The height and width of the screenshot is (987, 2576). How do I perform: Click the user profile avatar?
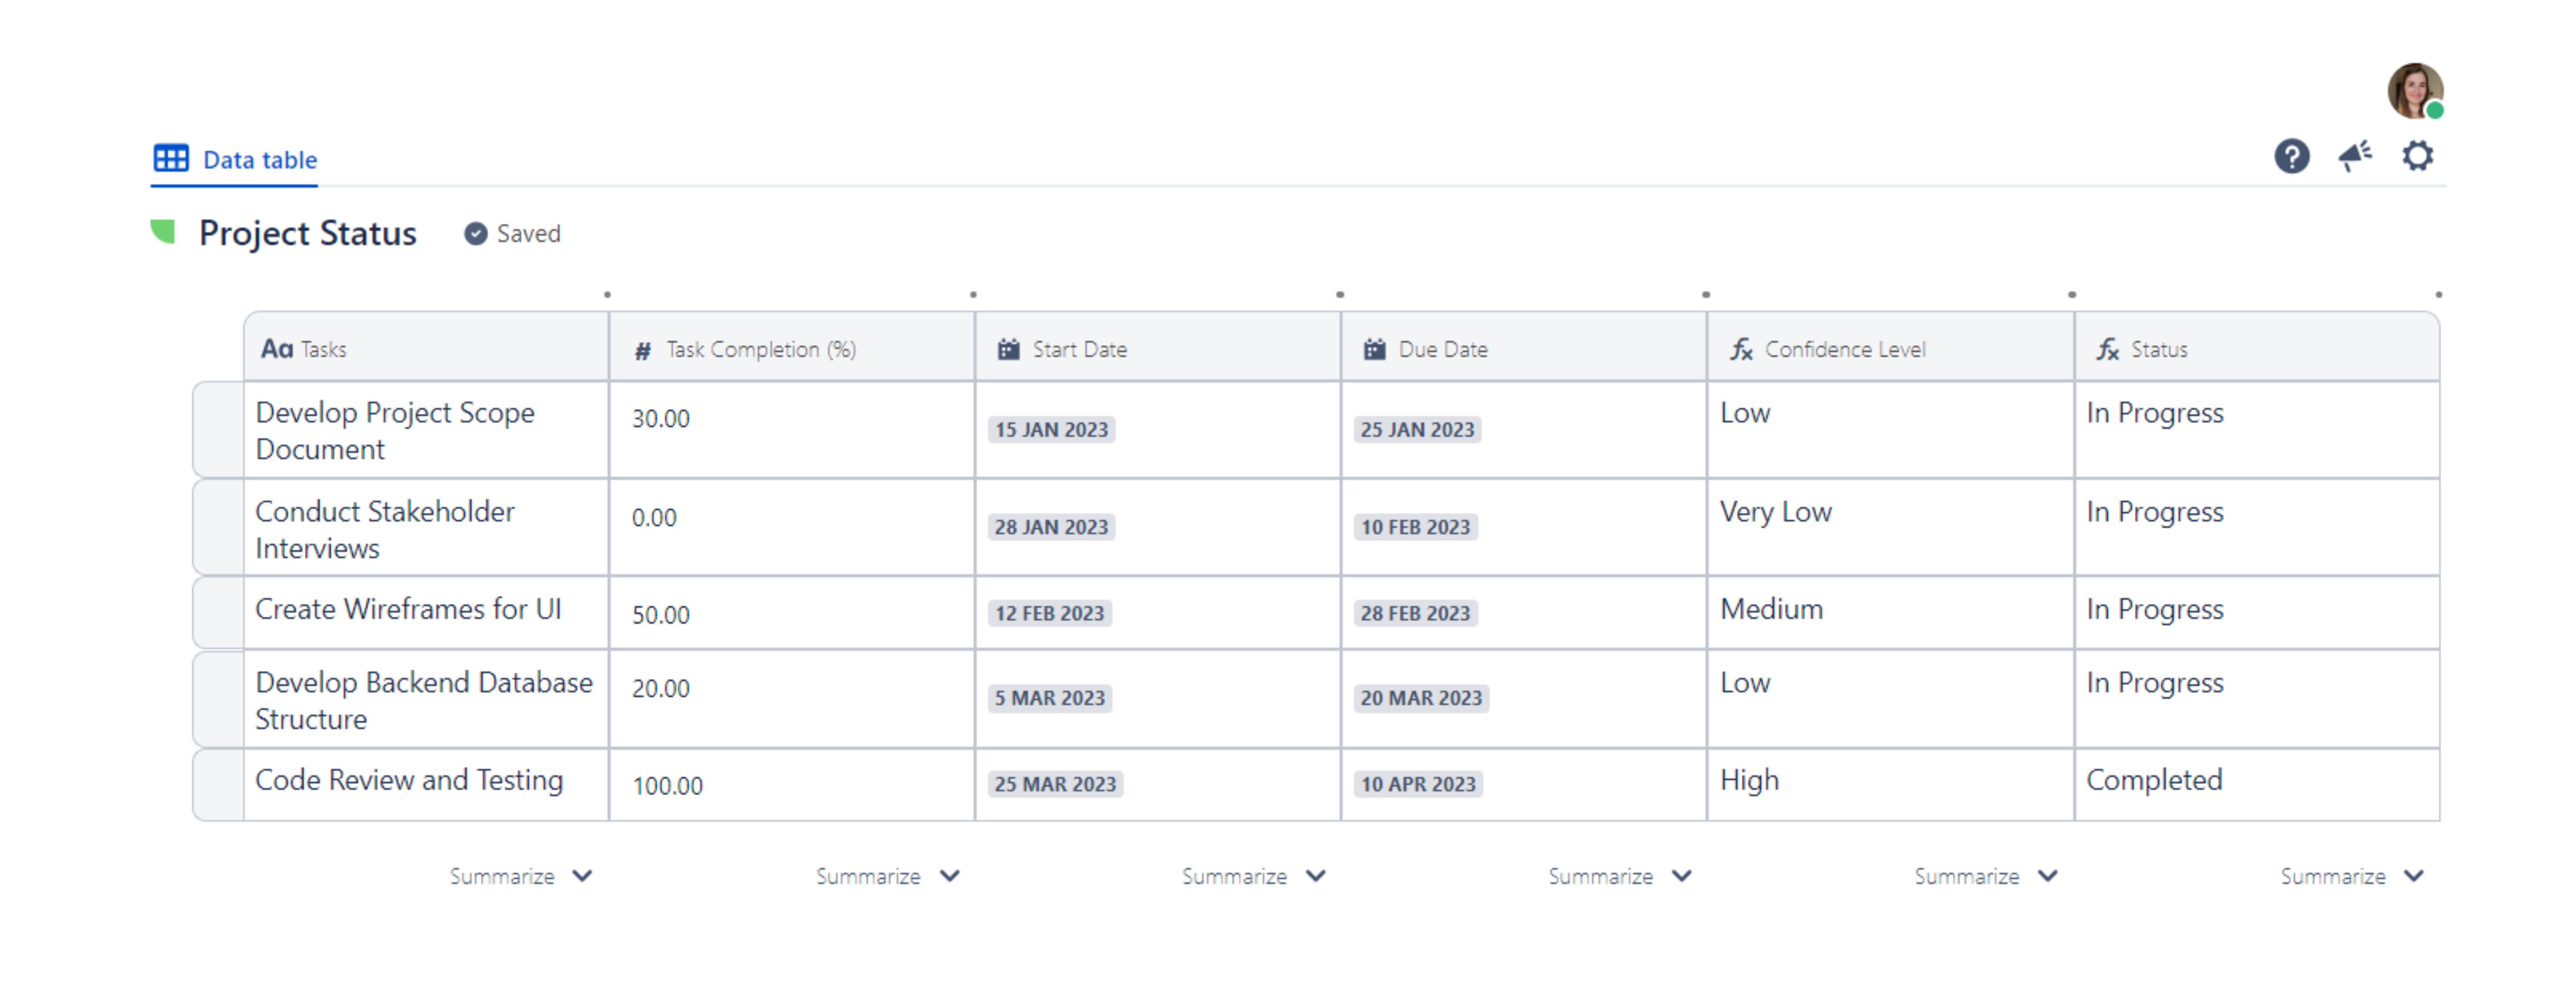[2414, 91]
